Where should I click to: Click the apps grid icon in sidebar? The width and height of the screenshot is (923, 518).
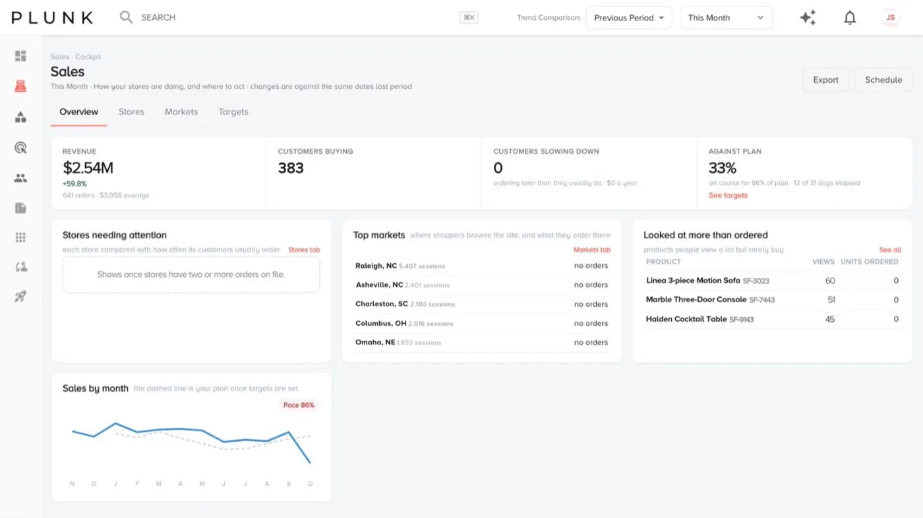pyautogui.click(x=20, y=238)
